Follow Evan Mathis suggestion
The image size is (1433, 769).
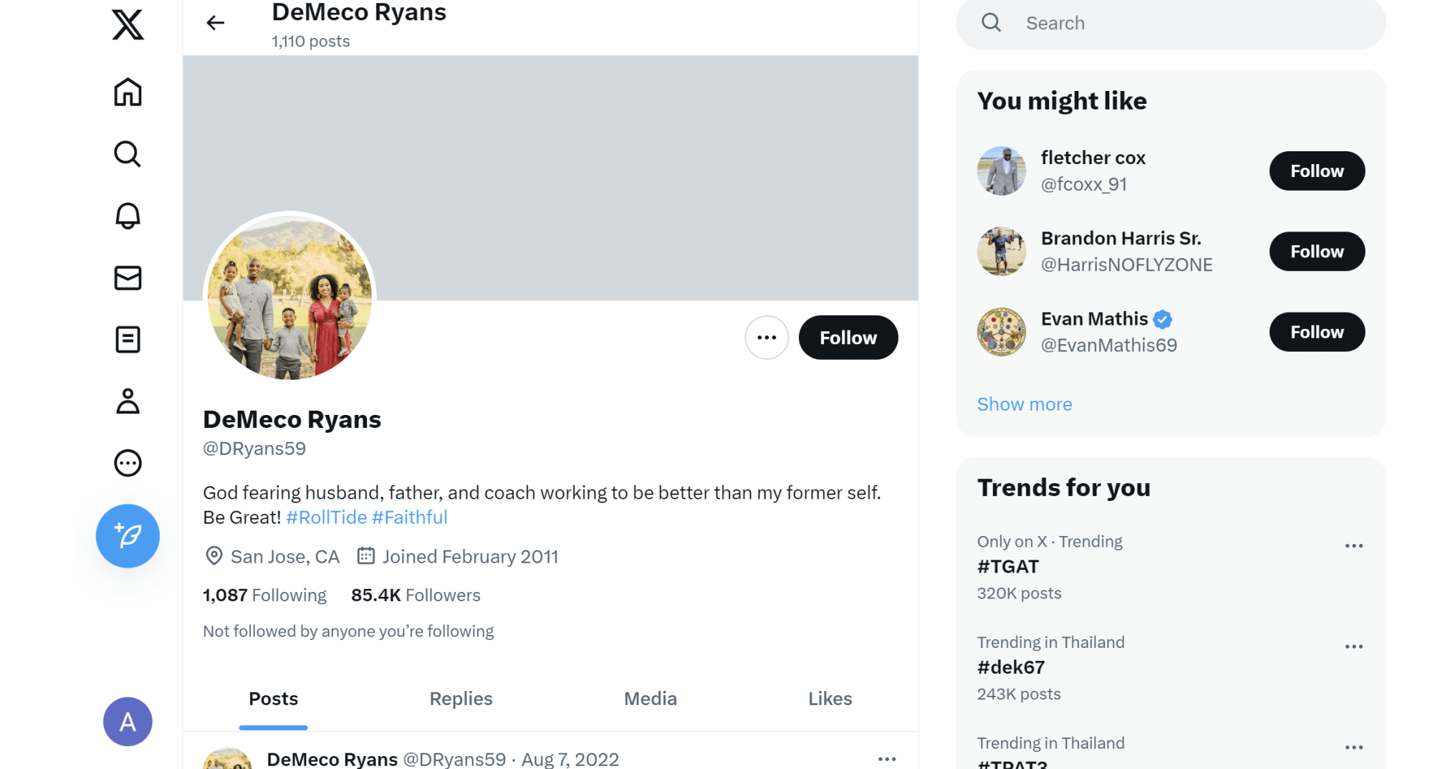click(x=1317, y=332)
